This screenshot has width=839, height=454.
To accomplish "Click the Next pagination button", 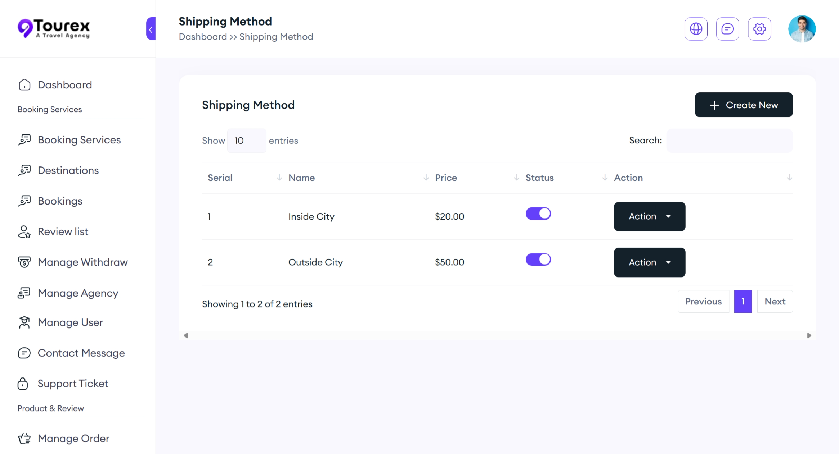I will pos(775,302).
